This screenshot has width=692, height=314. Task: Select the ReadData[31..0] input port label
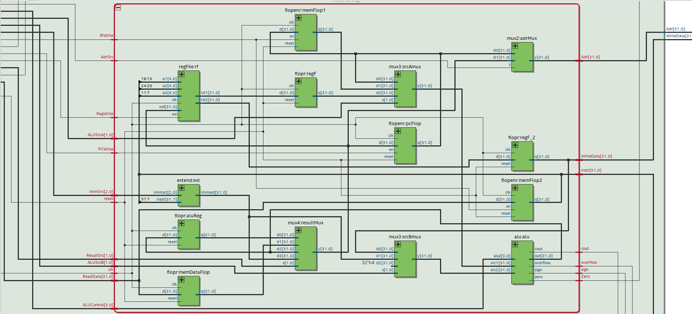coord(98,277)
